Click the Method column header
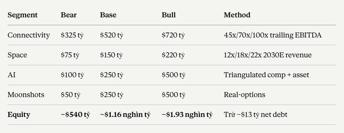The width and height of the screenshot is (344, 133). coord(237,15)
